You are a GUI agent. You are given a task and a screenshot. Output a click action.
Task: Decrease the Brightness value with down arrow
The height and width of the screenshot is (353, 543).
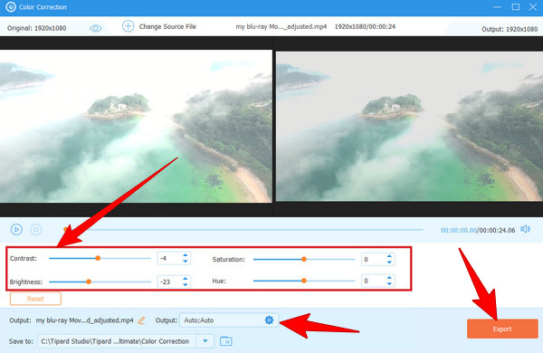coord(186,284)
